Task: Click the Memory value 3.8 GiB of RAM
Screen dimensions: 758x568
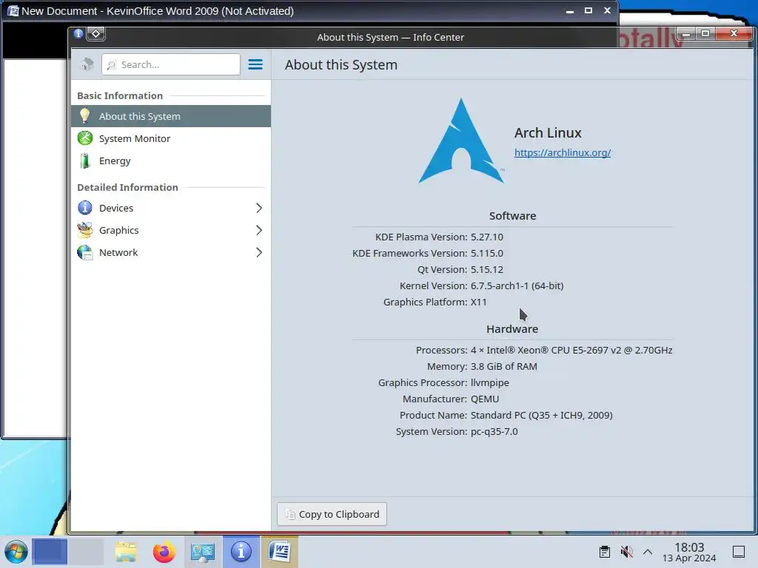Action: click(x=503, y=366)
